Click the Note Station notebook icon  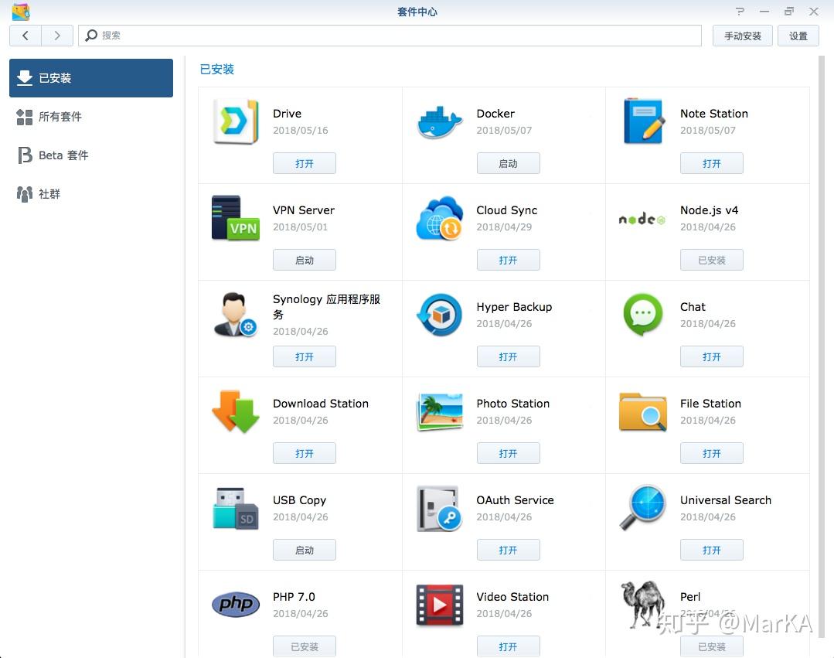tap(644, 121)
